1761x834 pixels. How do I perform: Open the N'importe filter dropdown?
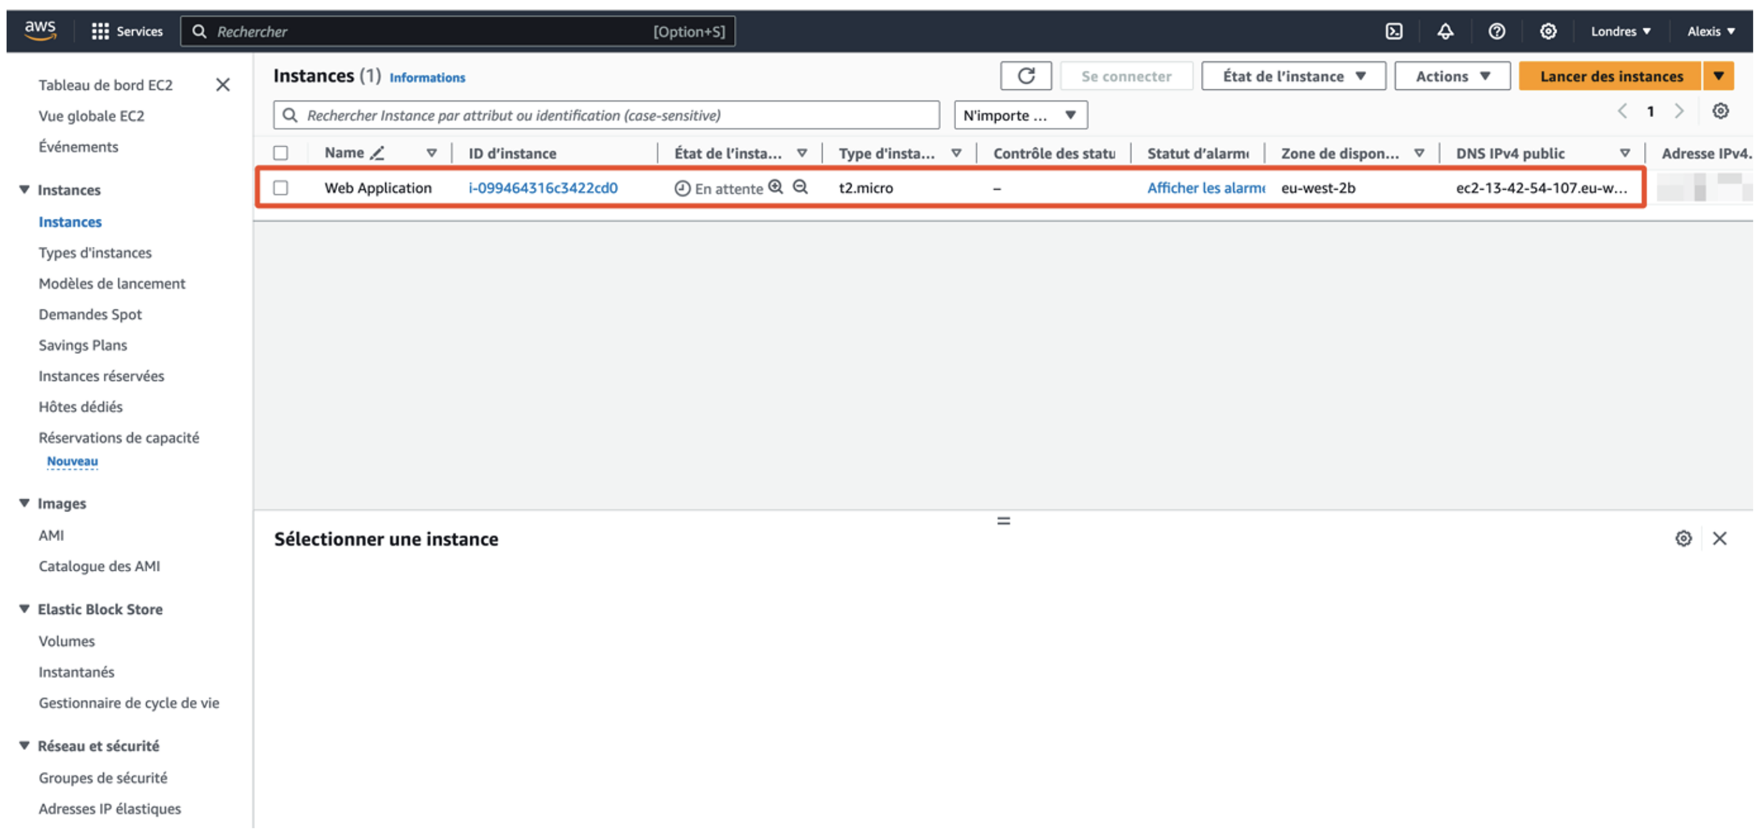[x=1019, y=116]
